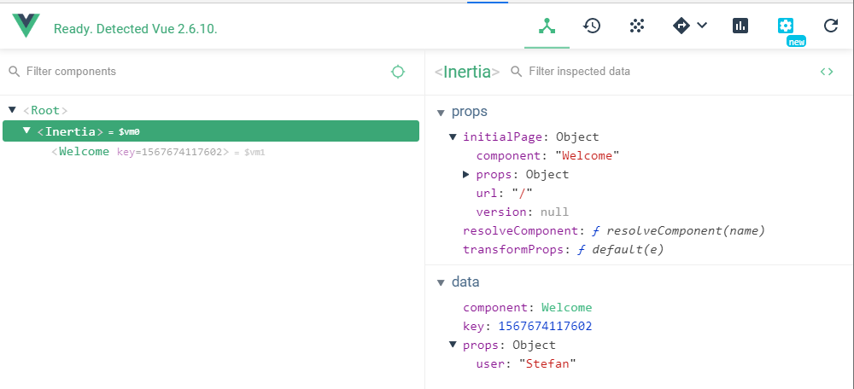Click the key 1567674117602 value in data
Screen dimensions: 854x389
click(545, 327)
